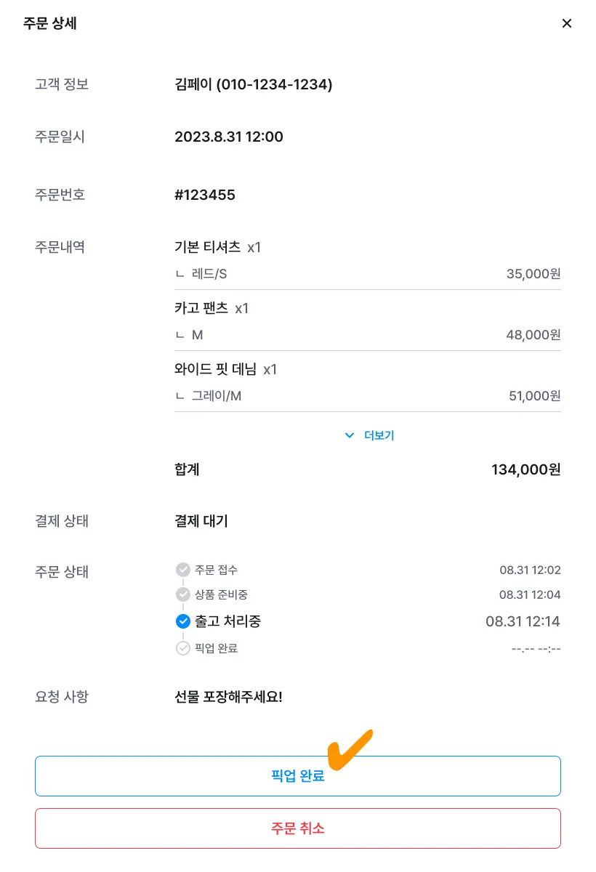596x872 pixels.
Task: Select the 픽업 완료 status check icon
Action: [183, 648]
